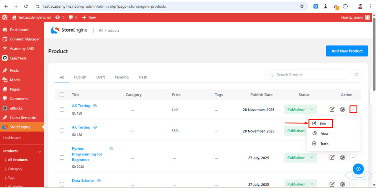The image size is (376, 188).
Task: Open the blue help question mark button
Action: pos(358,169)
